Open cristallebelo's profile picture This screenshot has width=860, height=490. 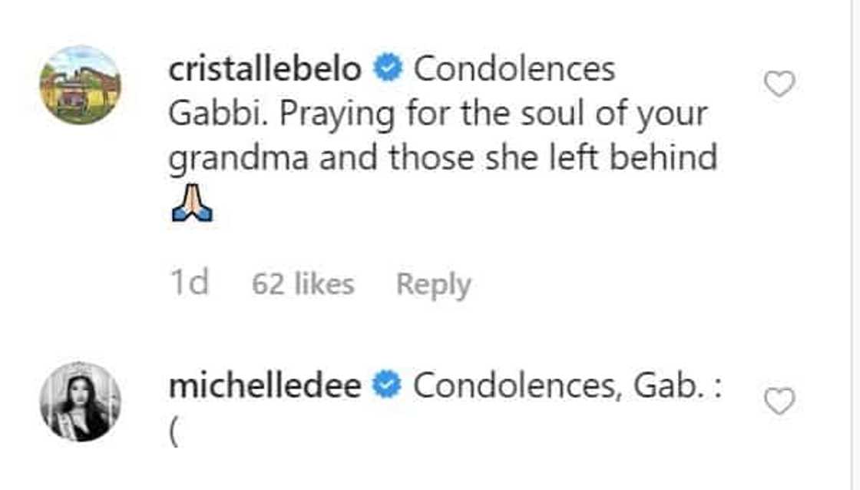80,84
